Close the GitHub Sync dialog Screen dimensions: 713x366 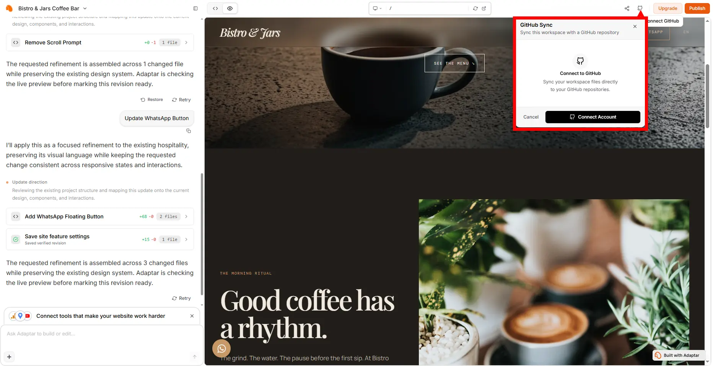click(x=635, y=26)
